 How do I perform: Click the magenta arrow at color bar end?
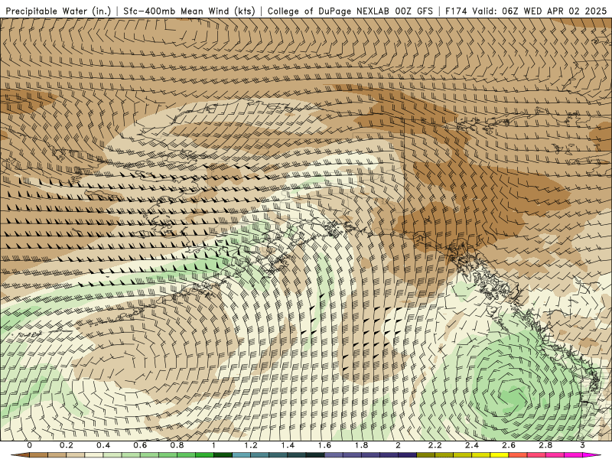(x=592, y=455)
